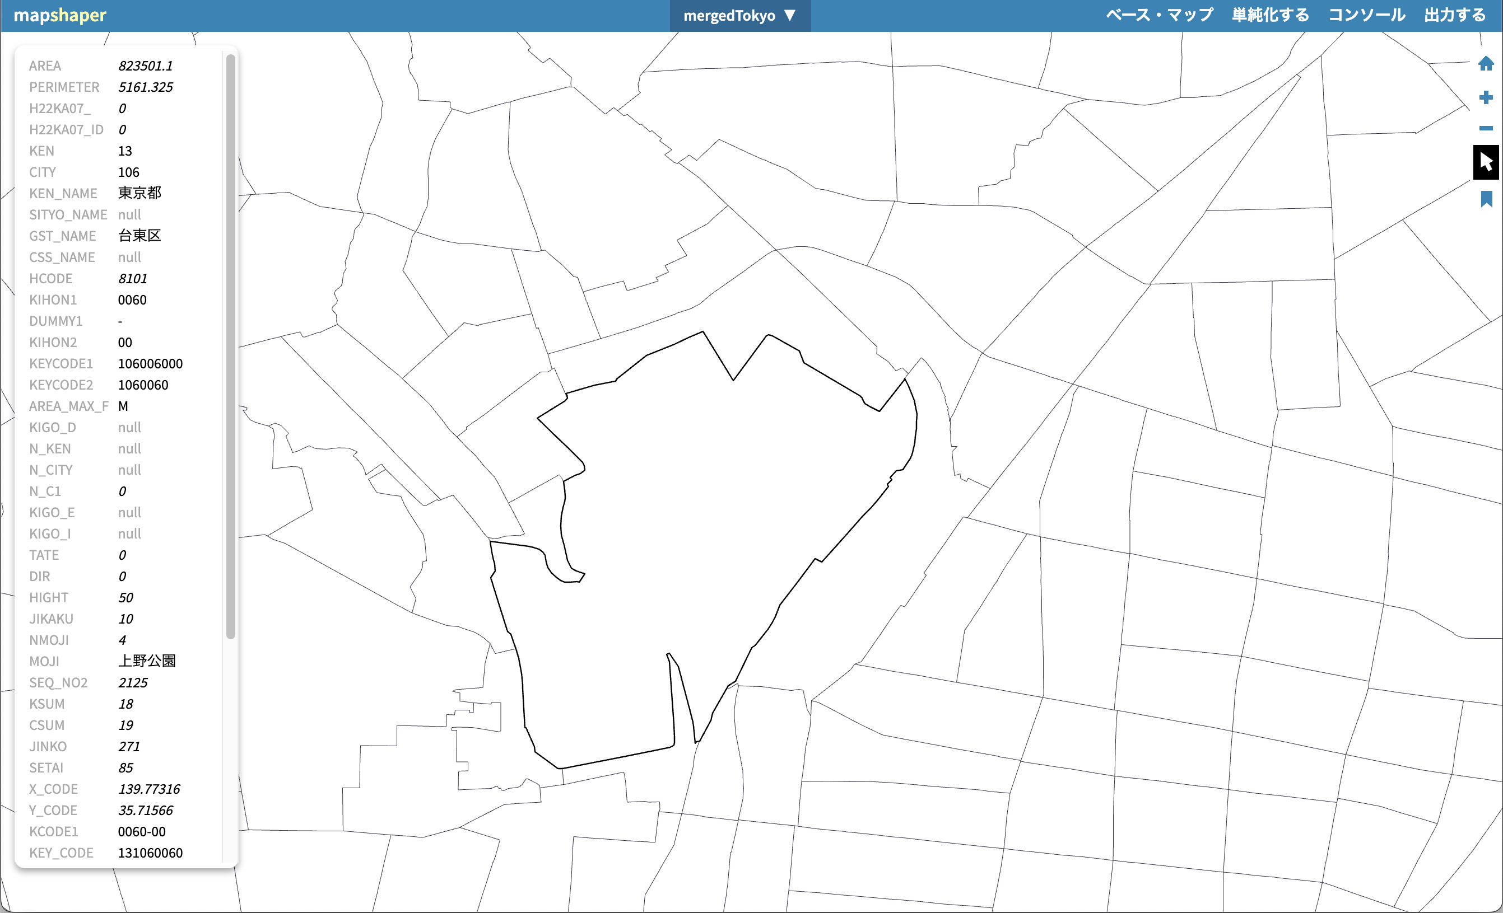Click the KEN_NAME value 東京都

coord(139,193)
